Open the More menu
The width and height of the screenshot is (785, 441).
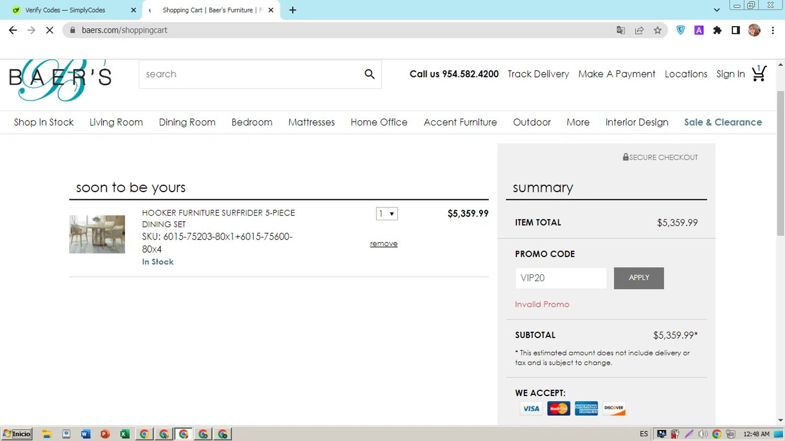578,122
